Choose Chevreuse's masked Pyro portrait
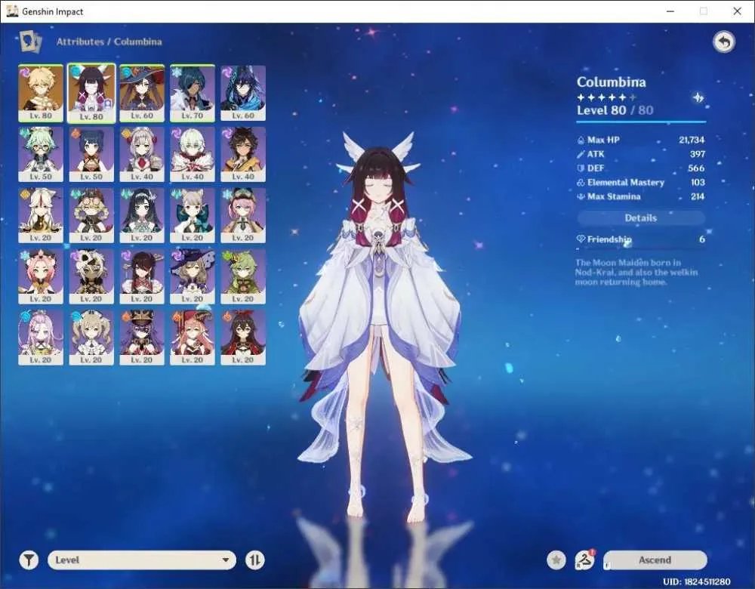This screenshot has height=589, width=755. 142,338
